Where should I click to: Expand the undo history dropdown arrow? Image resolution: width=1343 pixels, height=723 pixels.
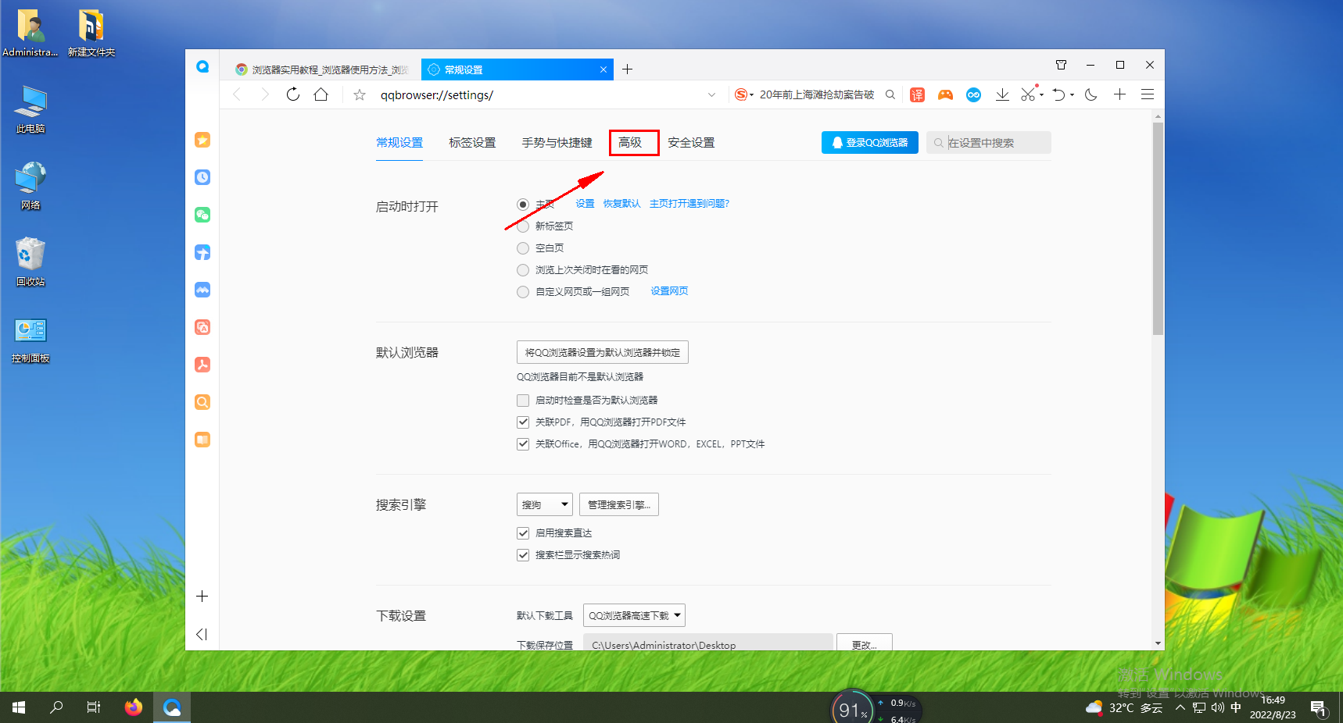(x=1072, y=94)
